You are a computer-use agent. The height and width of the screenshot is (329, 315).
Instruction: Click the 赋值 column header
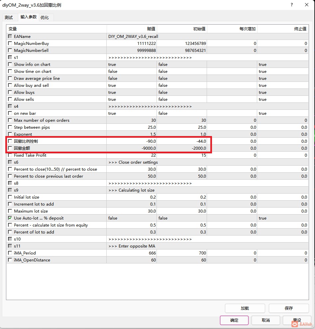coord(132,29)
